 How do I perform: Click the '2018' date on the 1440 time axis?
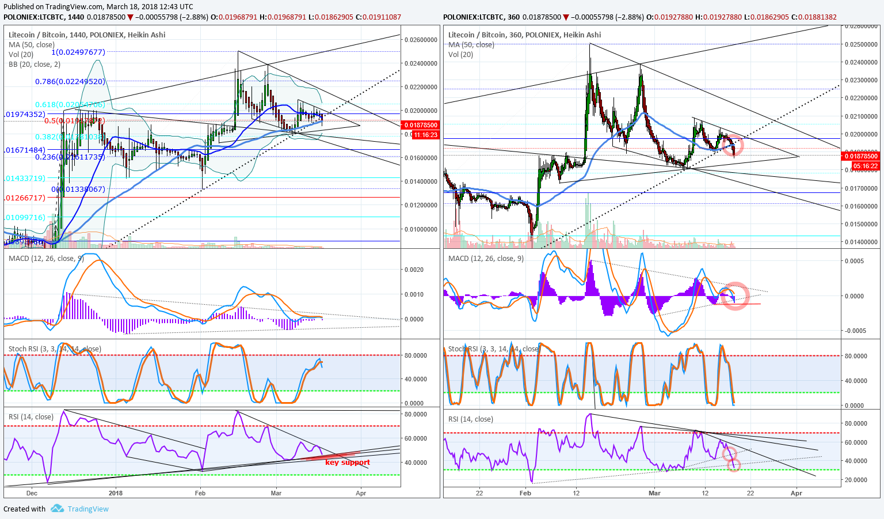pos(116,493)
